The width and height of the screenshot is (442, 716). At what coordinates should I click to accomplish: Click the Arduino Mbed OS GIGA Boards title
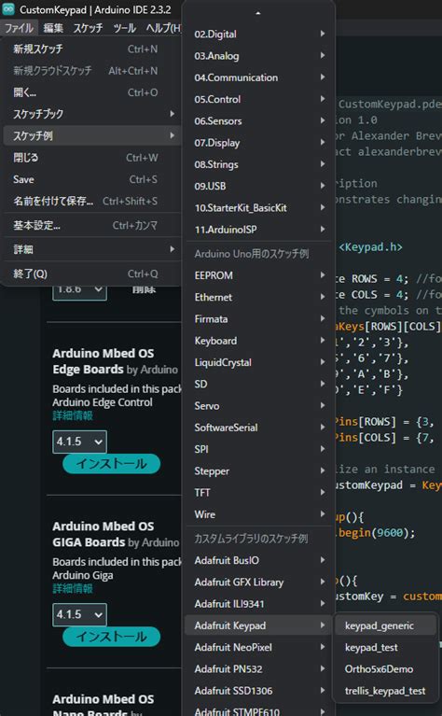point(104,534)
